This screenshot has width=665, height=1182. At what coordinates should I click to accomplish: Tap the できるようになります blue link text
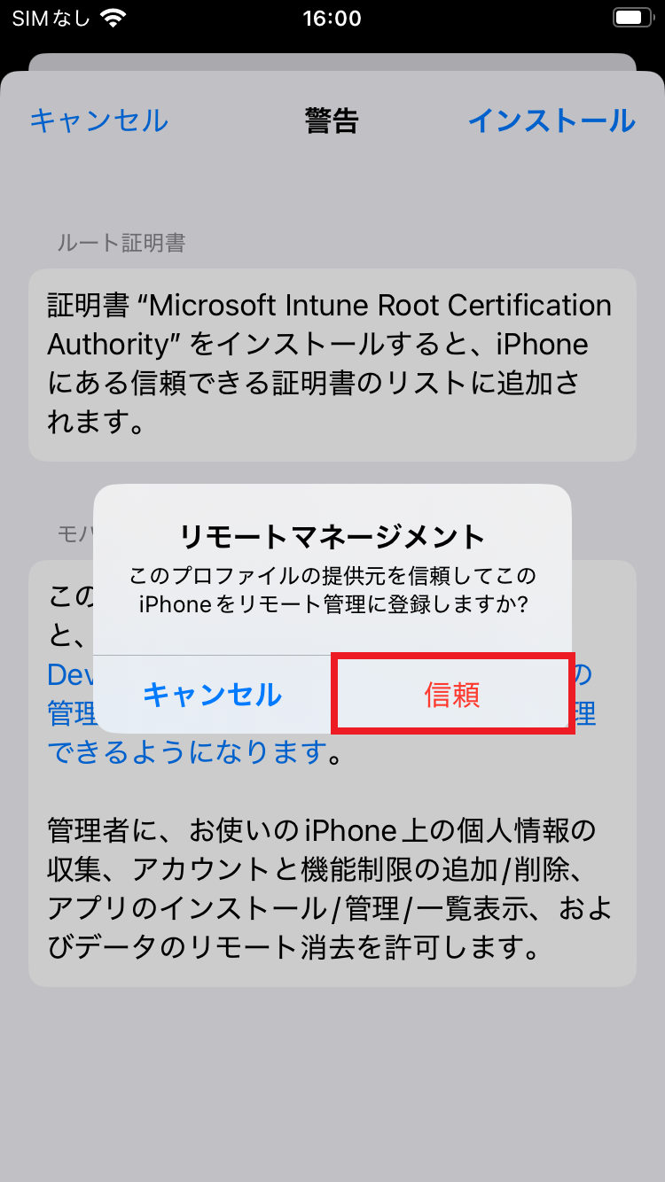188,752
